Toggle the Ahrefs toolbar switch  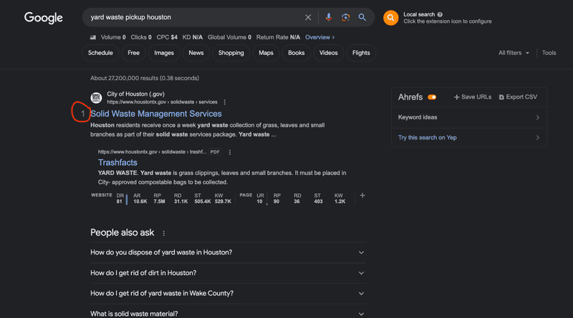432,97
